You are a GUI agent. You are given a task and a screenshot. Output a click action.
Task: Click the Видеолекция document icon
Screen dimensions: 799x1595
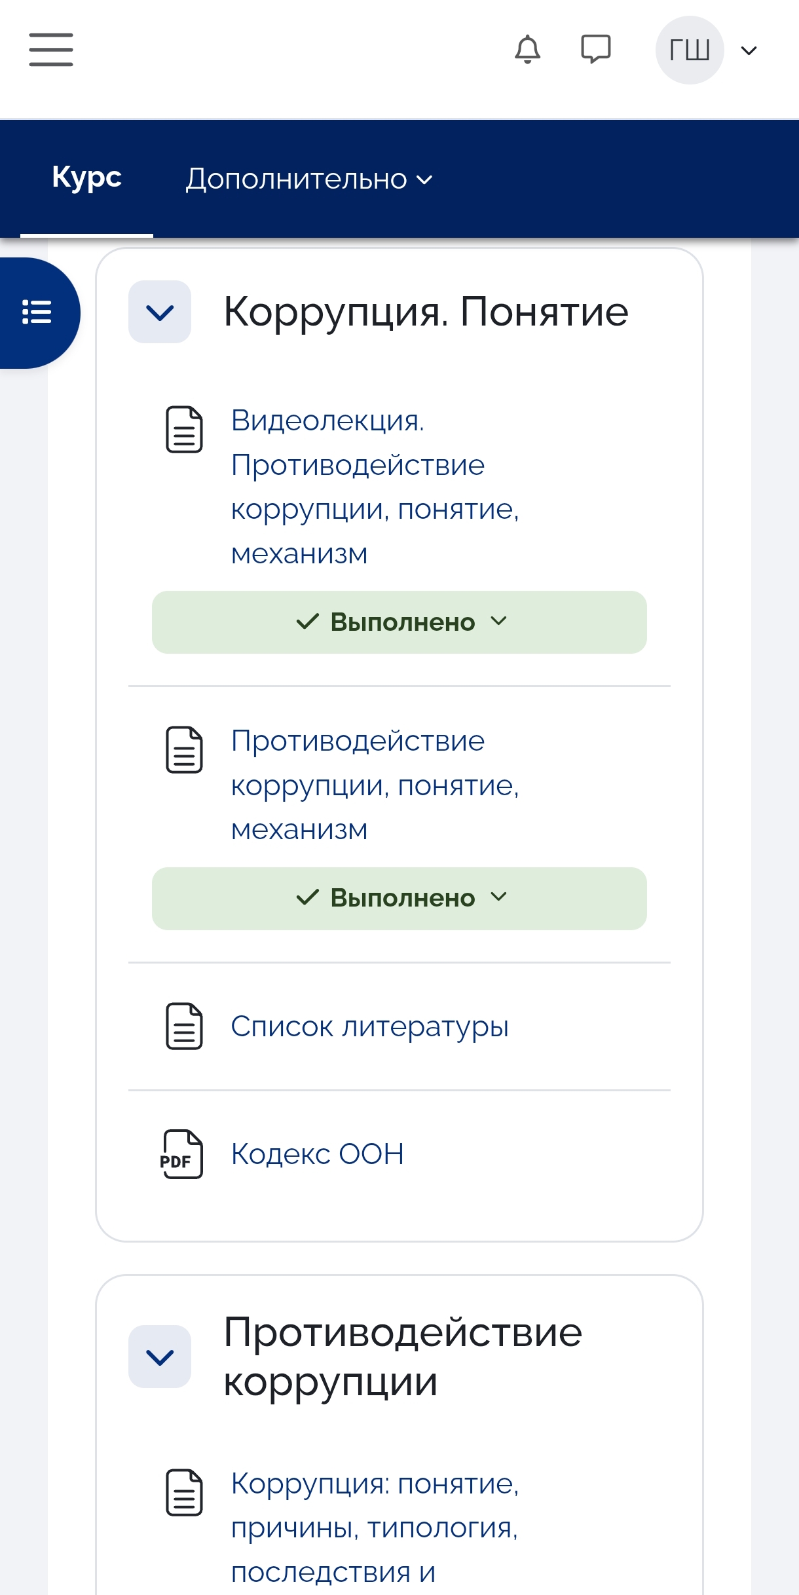(x=184, y=430)
